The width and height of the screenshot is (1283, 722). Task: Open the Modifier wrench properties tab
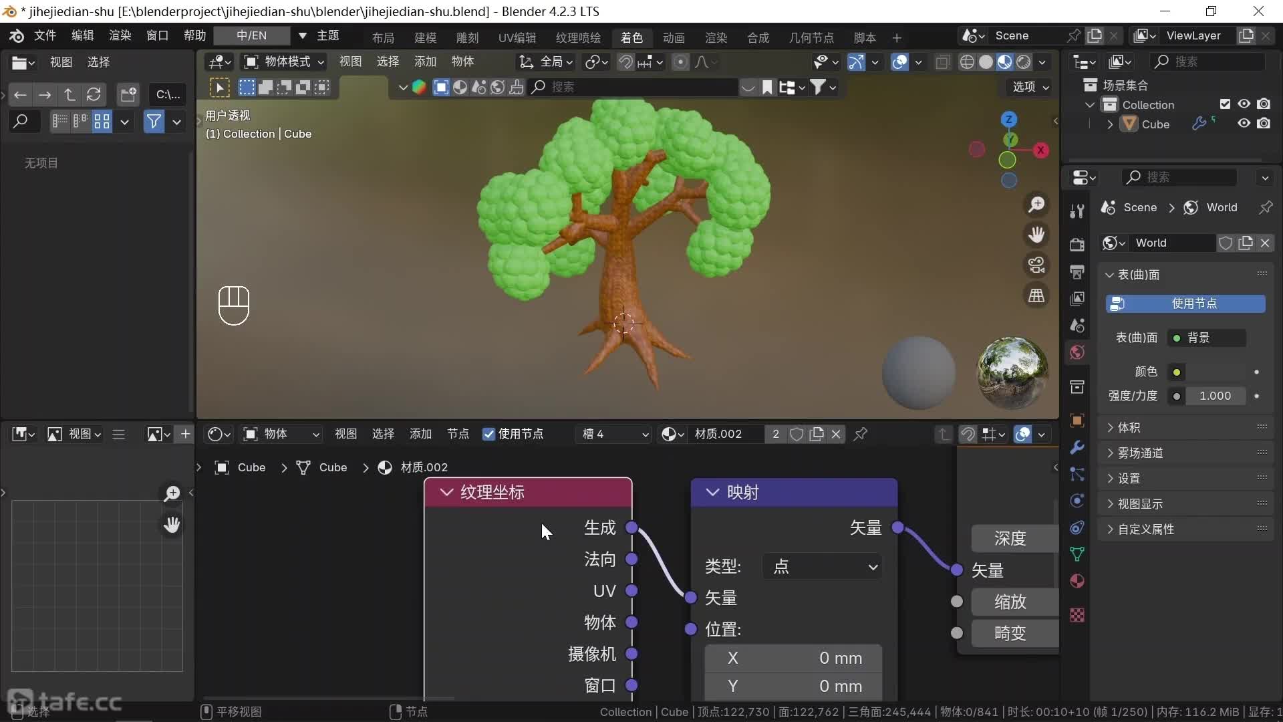(1077, 447)
